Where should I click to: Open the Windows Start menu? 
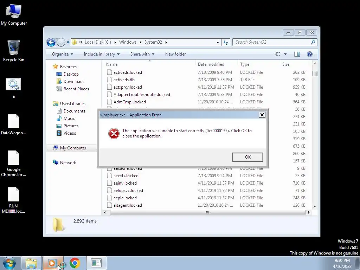point(9,263)
